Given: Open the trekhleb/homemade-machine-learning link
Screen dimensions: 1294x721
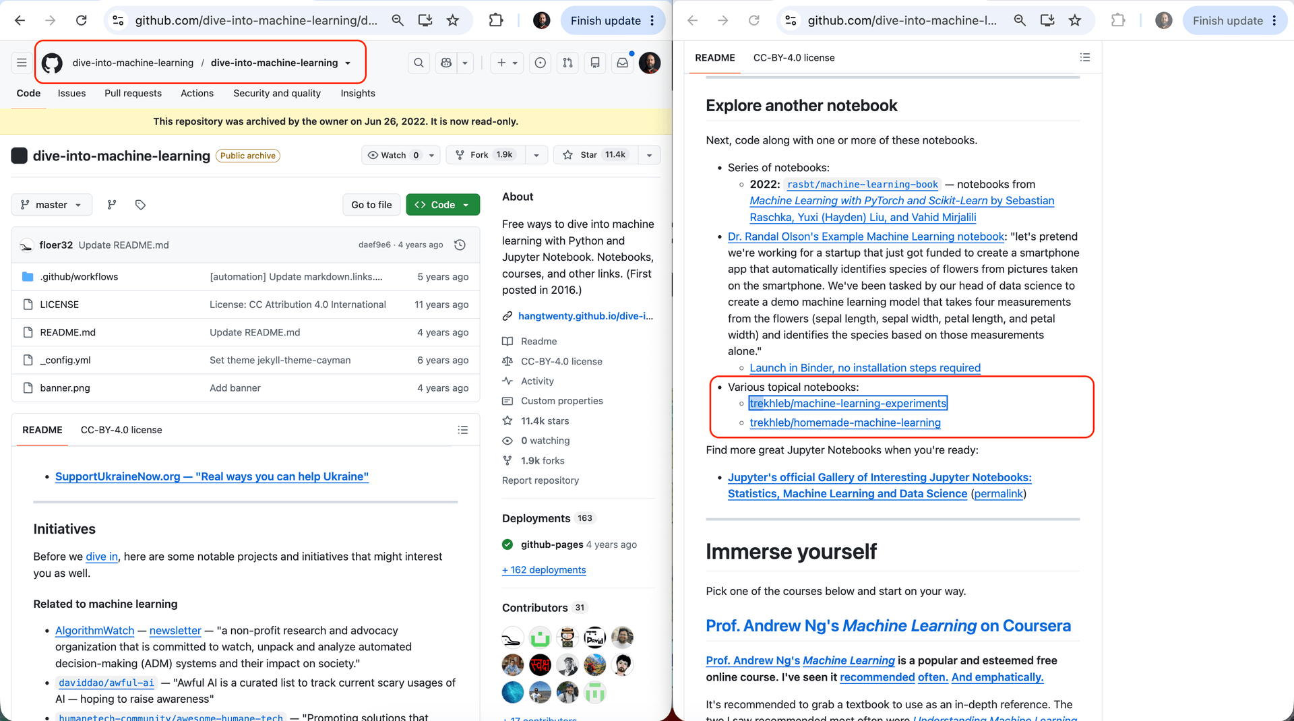Looking at the screenshot, I should 845,422.
